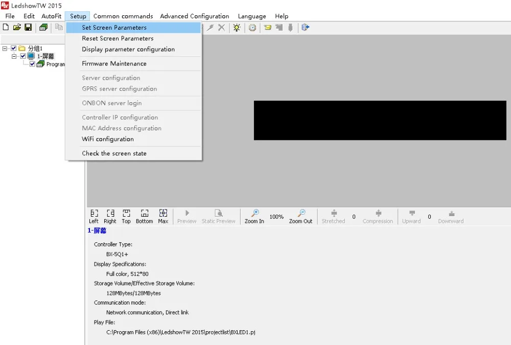Screen dimensions: 511x345
Task: Click the Downward button
Action: pyautogui.click(x=451, y=217)
